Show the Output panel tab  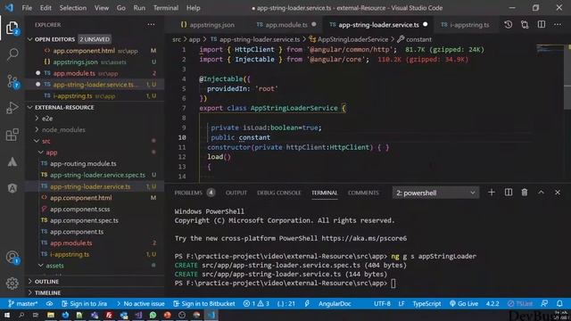pos(236,193)
